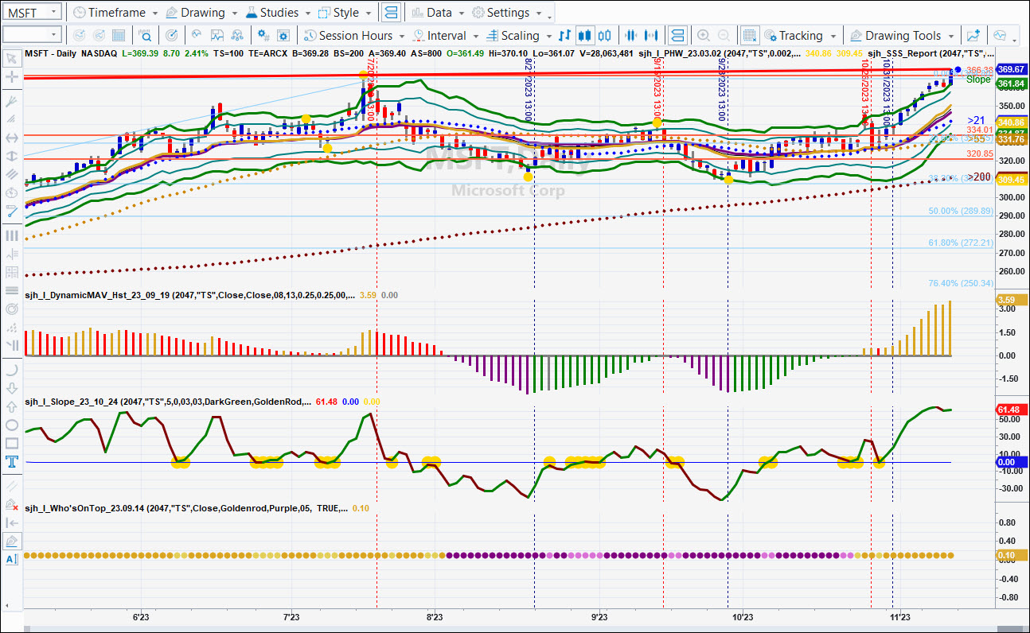This screenshot has width=1030, height=633.
Task: Select the arrow pointer tool in left sidebar
Action: coord(12,58)
